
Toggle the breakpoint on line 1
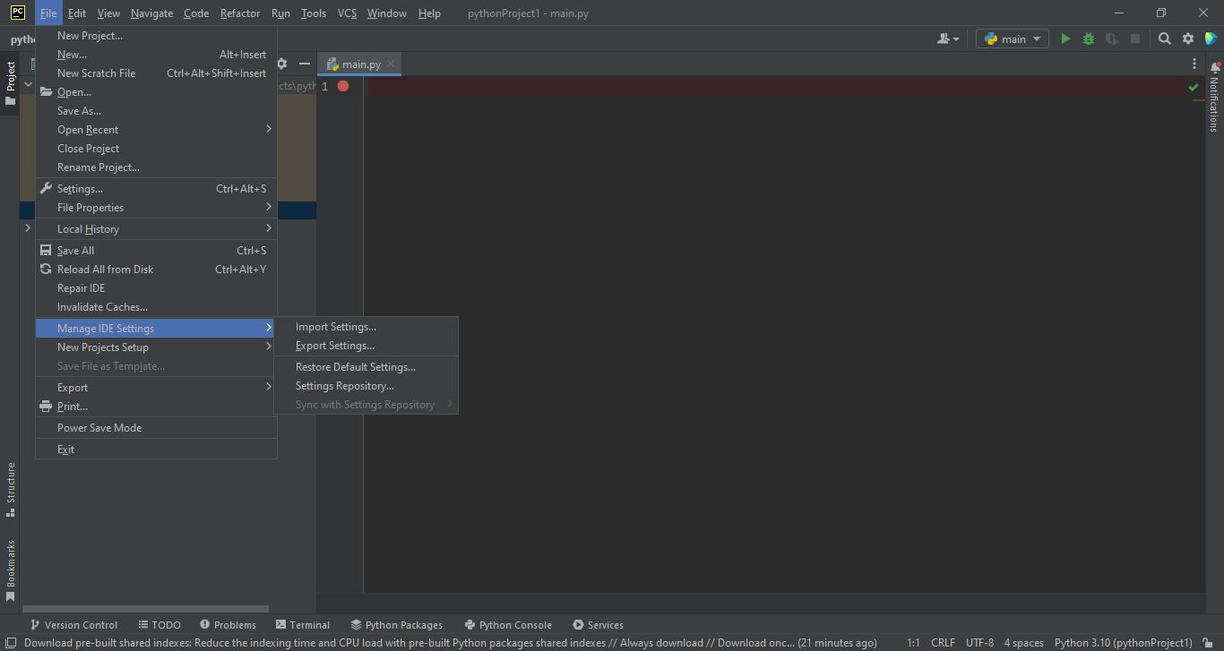(341, 86)
